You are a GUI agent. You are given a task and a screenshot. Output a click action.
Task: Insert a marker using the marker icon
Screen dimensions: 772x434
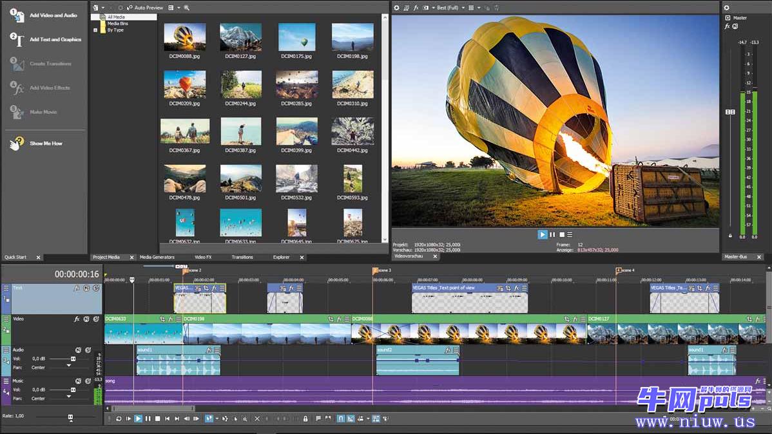(x=318, y=419)
